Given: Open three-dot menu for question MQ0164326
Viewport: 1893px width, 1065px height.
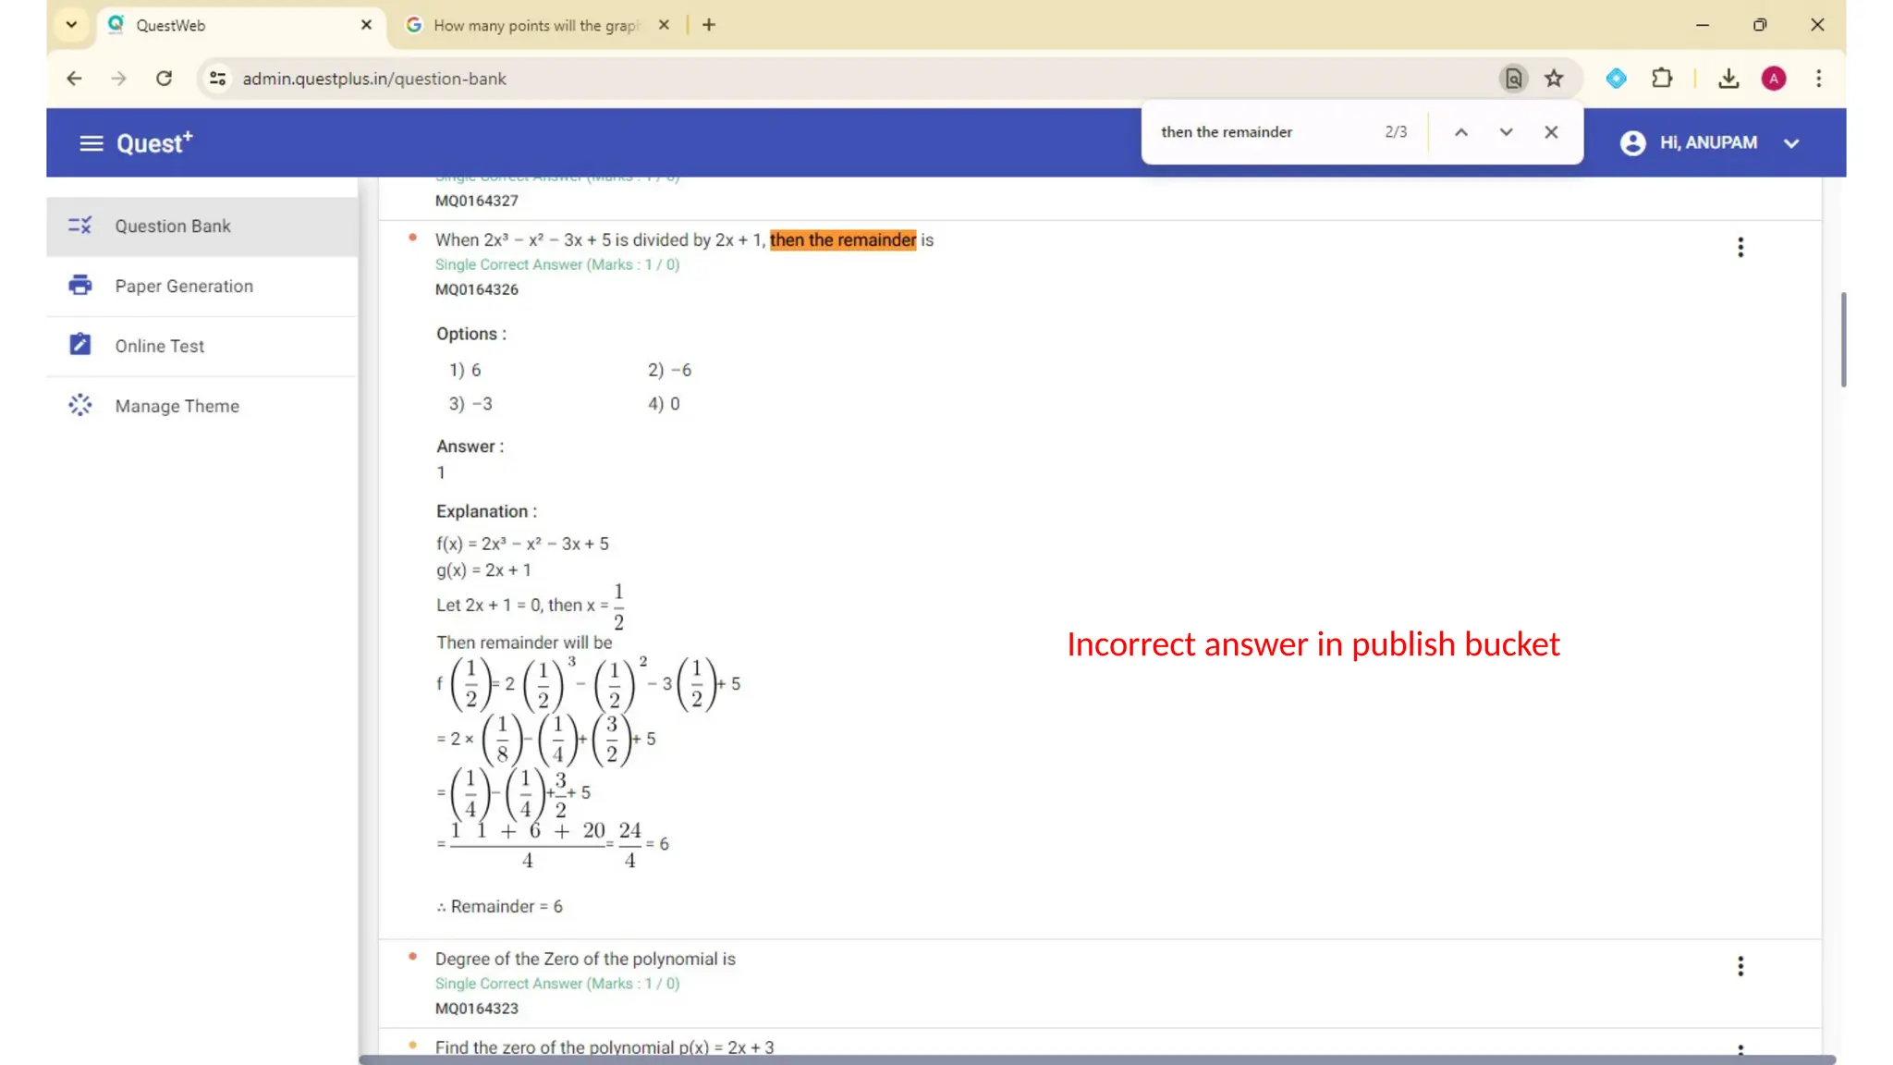Looking at the screenshot, I should pos(1740,247).
